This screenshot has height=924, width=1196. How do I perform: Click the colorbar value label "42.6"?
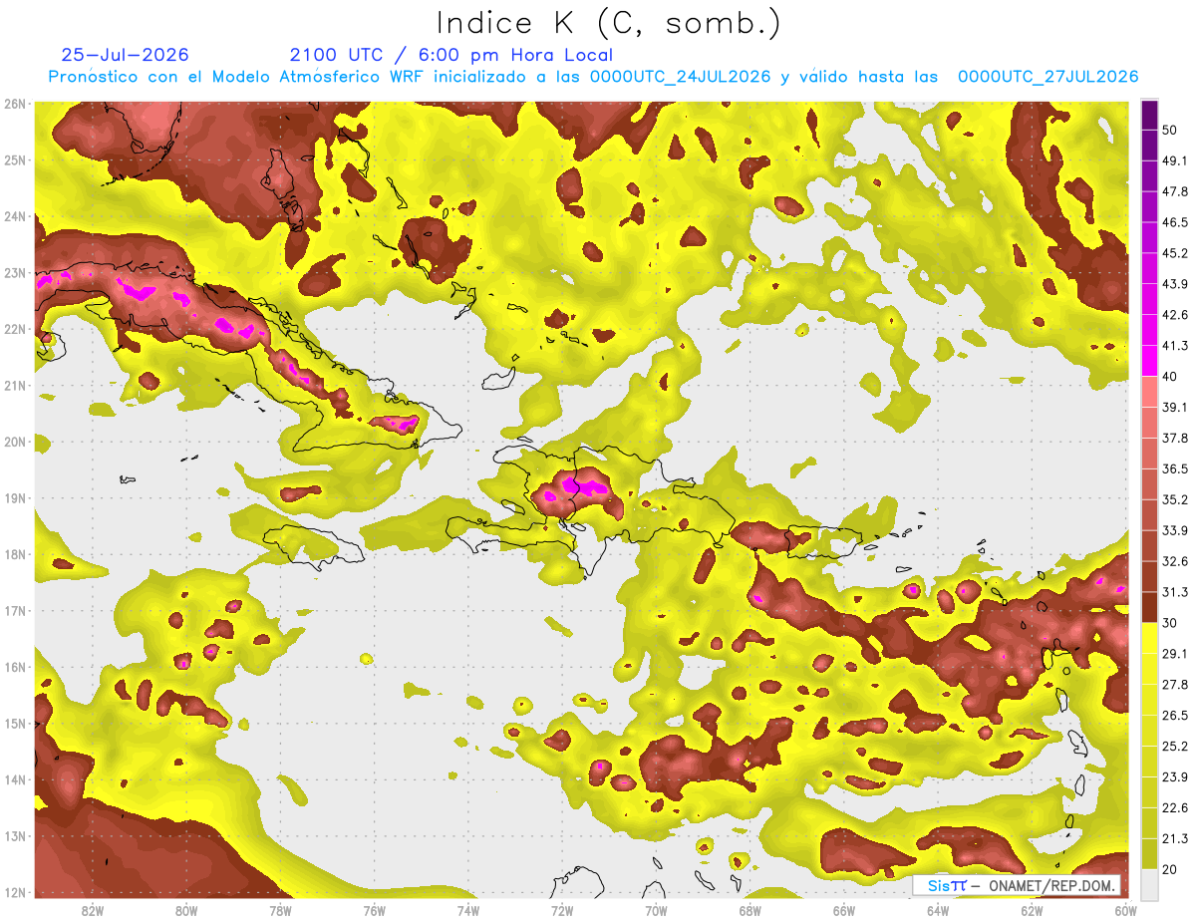(x=1177, y=315)
